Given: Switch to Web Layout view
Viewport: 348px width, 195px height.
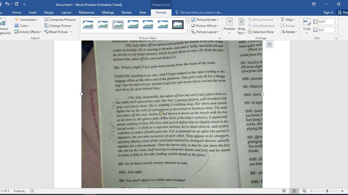Looking at the screenshot, I should [304, 191].
